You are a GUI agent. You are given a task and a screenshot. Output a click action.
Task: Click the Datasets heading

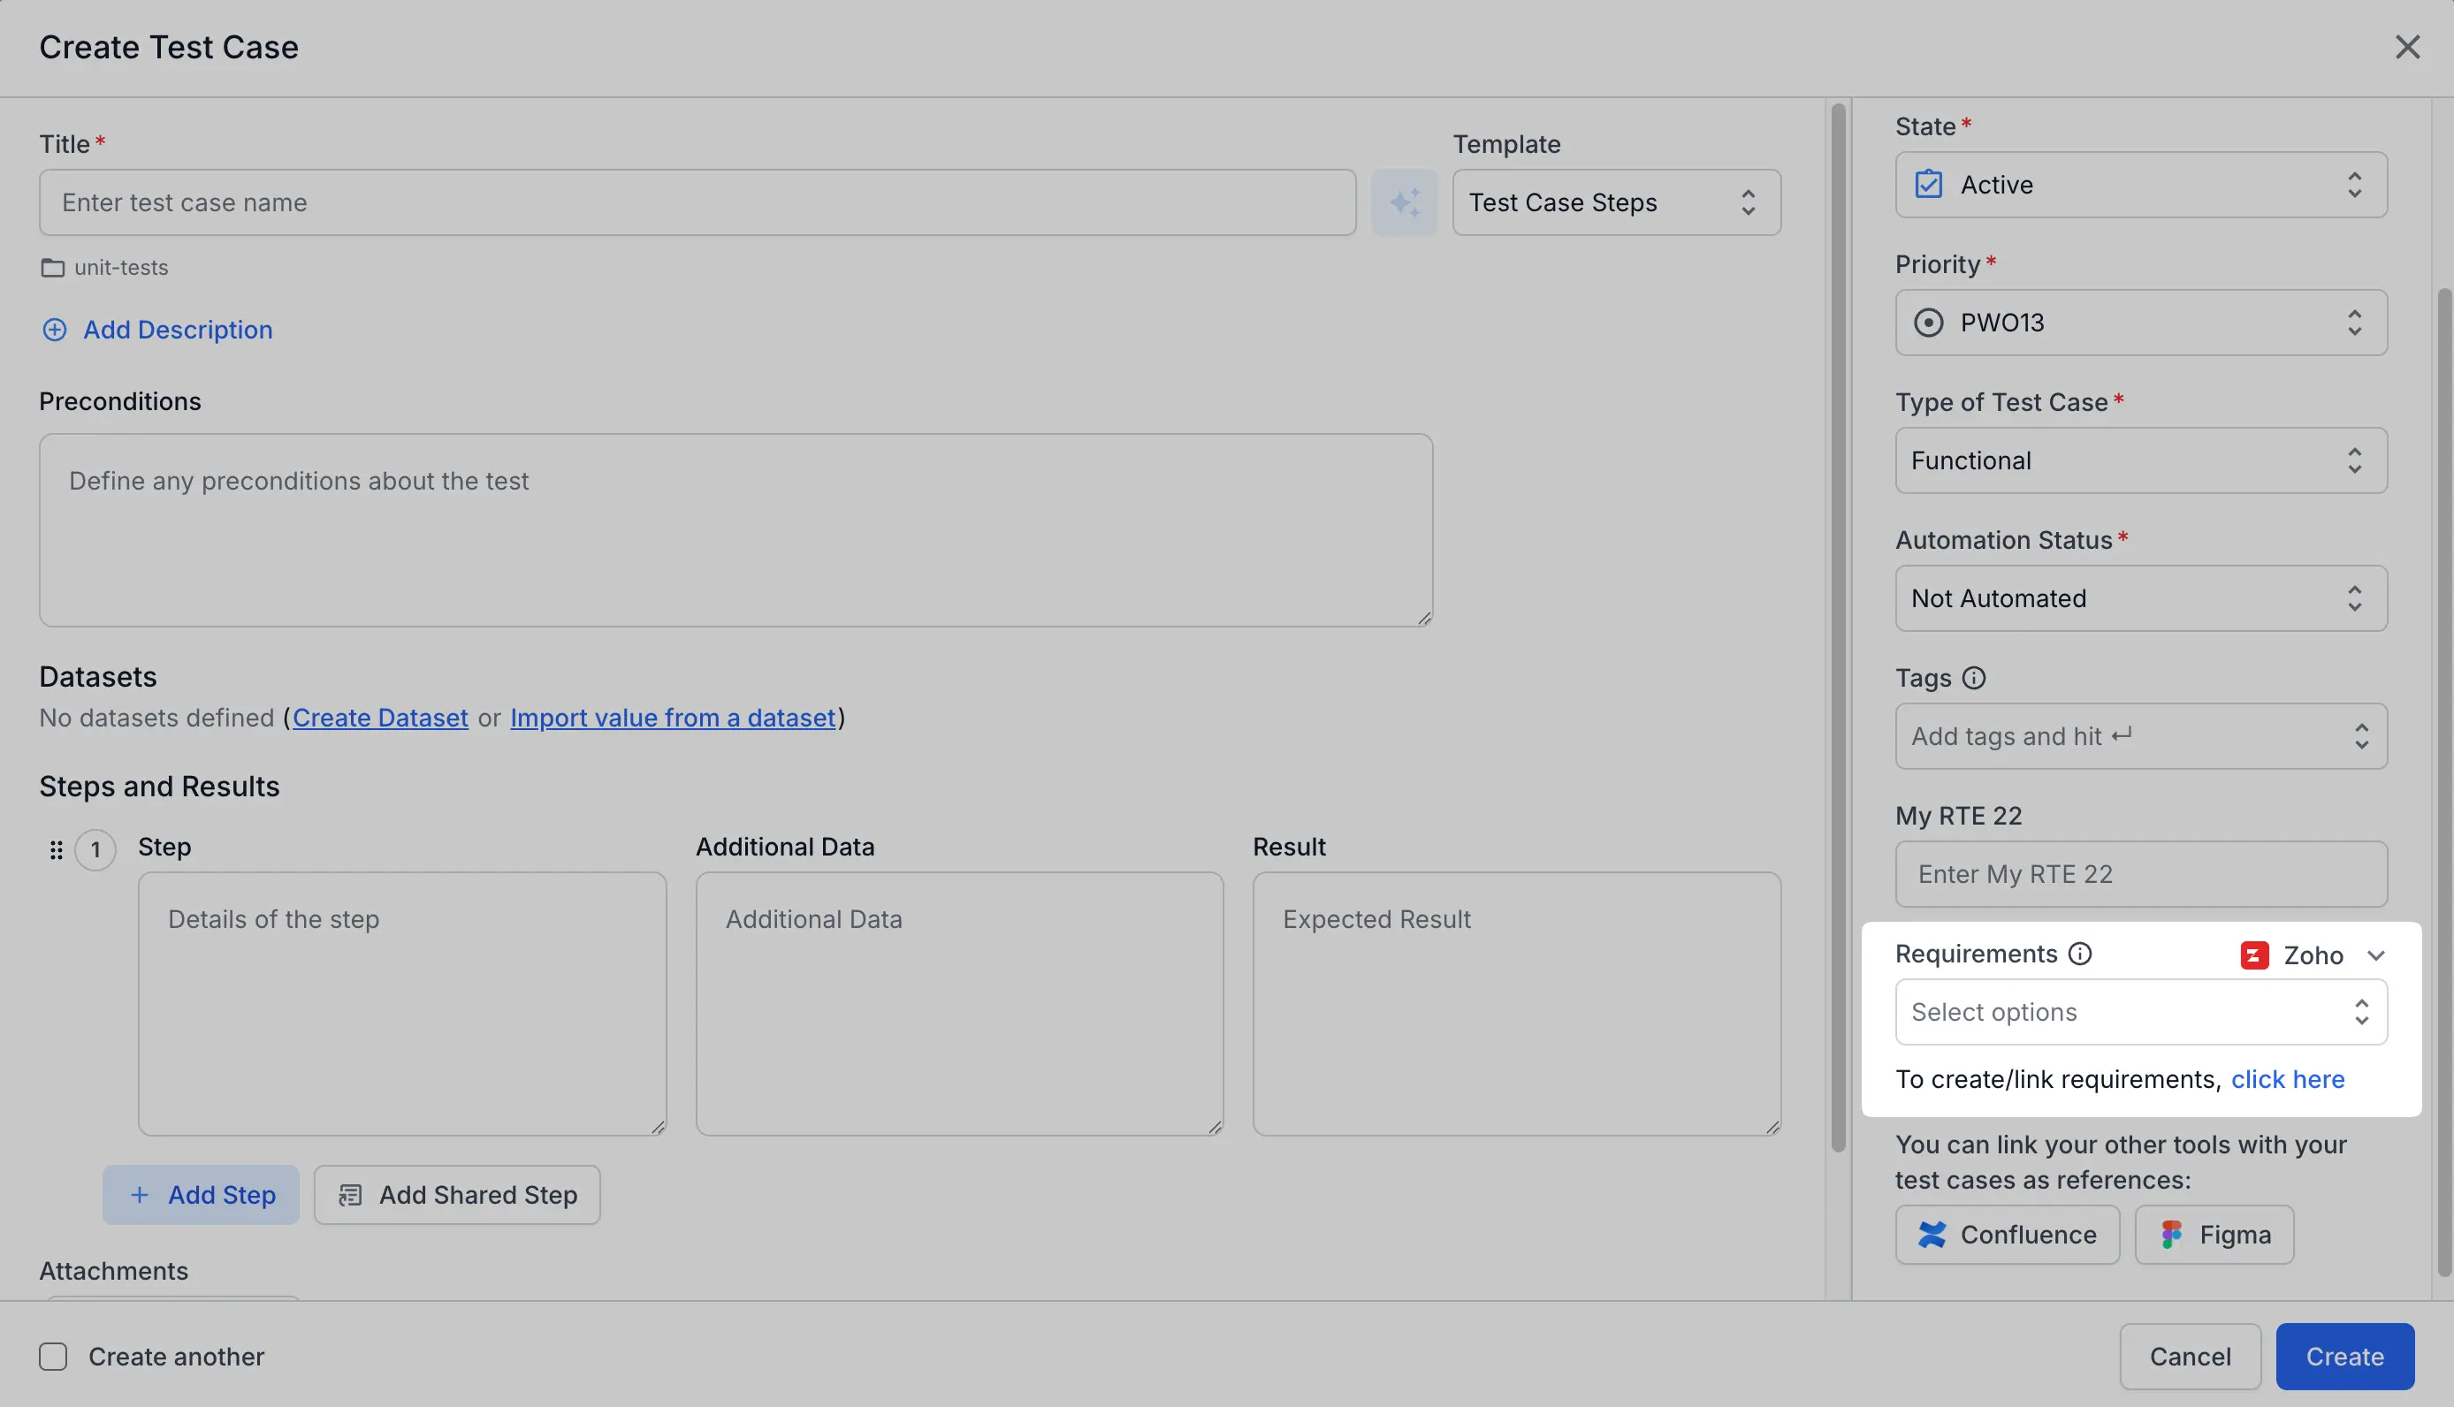tap(97, 677)
